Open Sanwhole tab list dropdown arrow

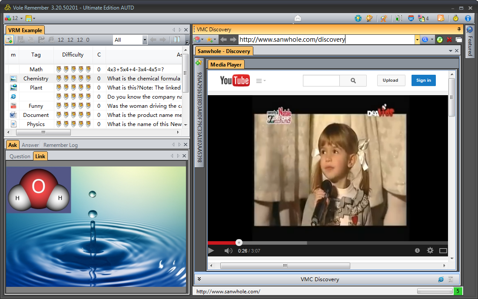[451, 51]
